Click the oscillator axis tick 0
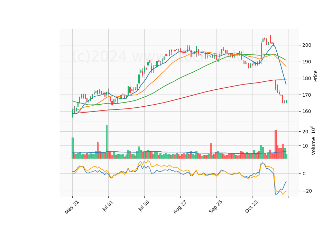Viewport: 332px width, 239px height. 304,174
